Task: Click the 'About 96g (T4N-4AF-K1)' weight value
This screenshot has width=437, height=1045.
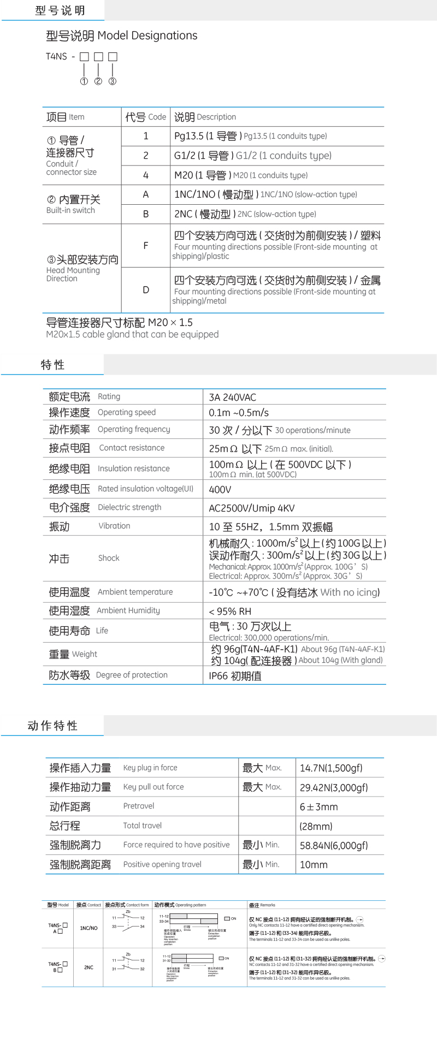Action: click(343, 649)
